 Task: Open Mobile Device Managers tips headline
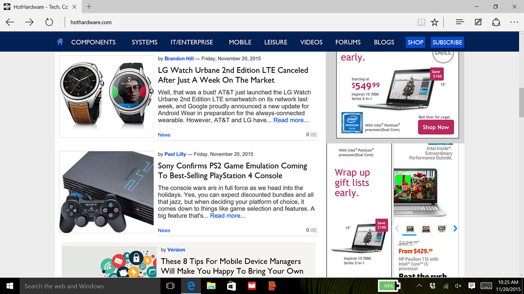[232, 266]
